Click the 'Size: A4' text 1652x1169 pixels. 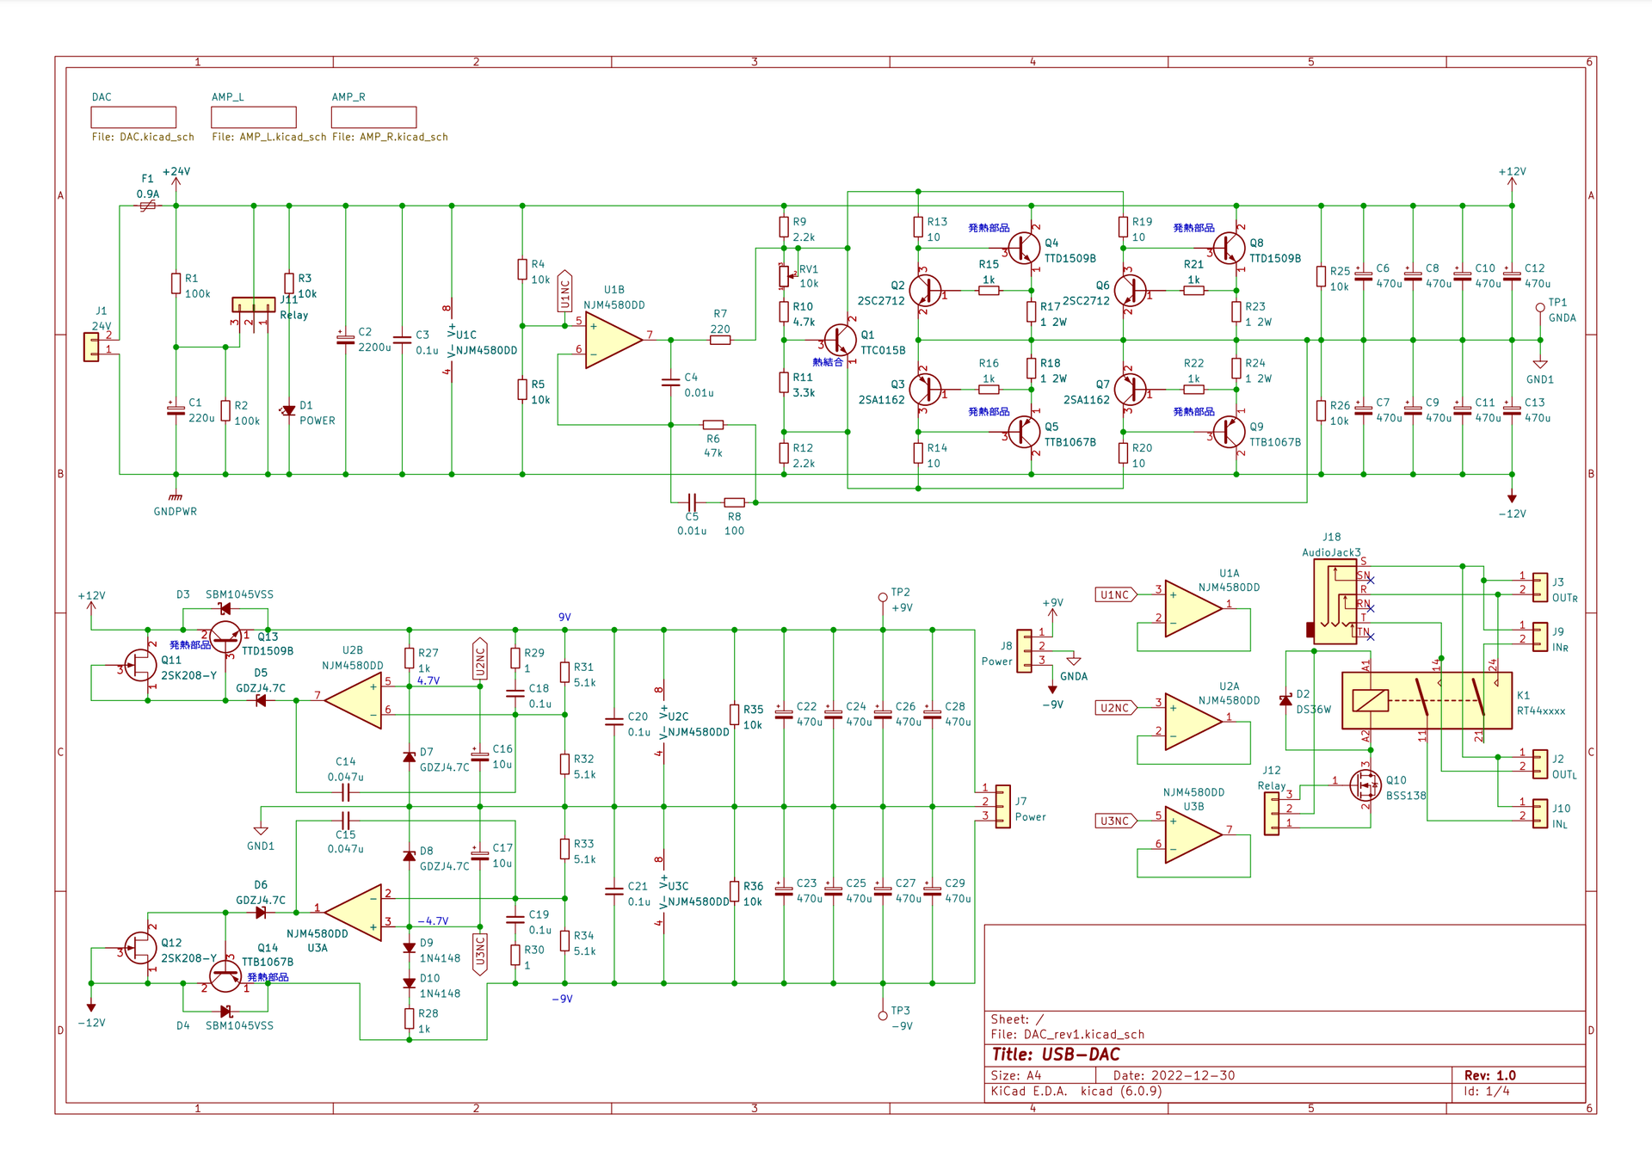[x=1016, y=1075]
